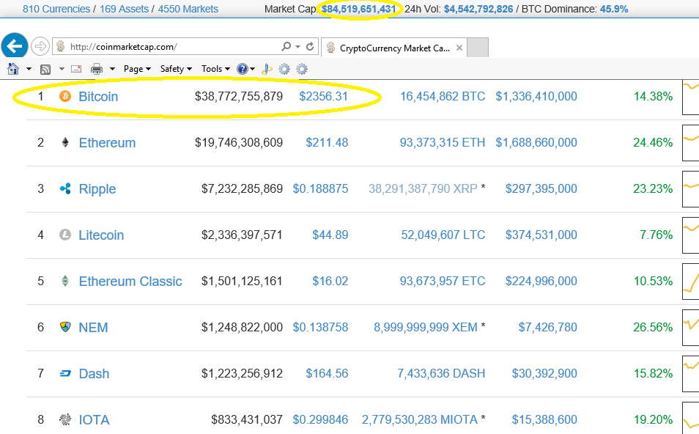
Task: Click the Home icon in command bar
Action: (x=13, y=69)
